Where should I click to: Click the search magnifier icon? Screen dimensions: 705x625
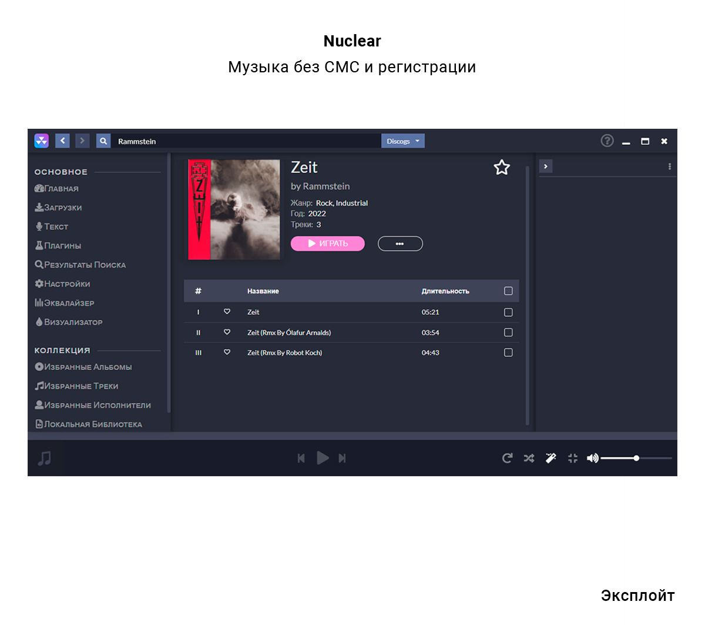point(103,141)
